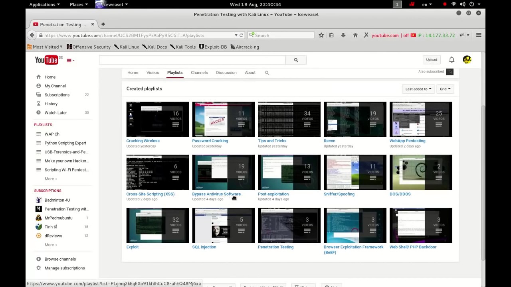Open the show bookmarks list icon
This screenshot has height=287, width=511.
(331, 35)
